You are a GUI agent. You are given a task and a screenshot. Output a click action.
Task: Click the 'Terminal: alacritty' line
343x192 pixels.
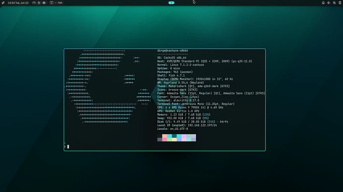pyautogui.click(x=178, y=100)
